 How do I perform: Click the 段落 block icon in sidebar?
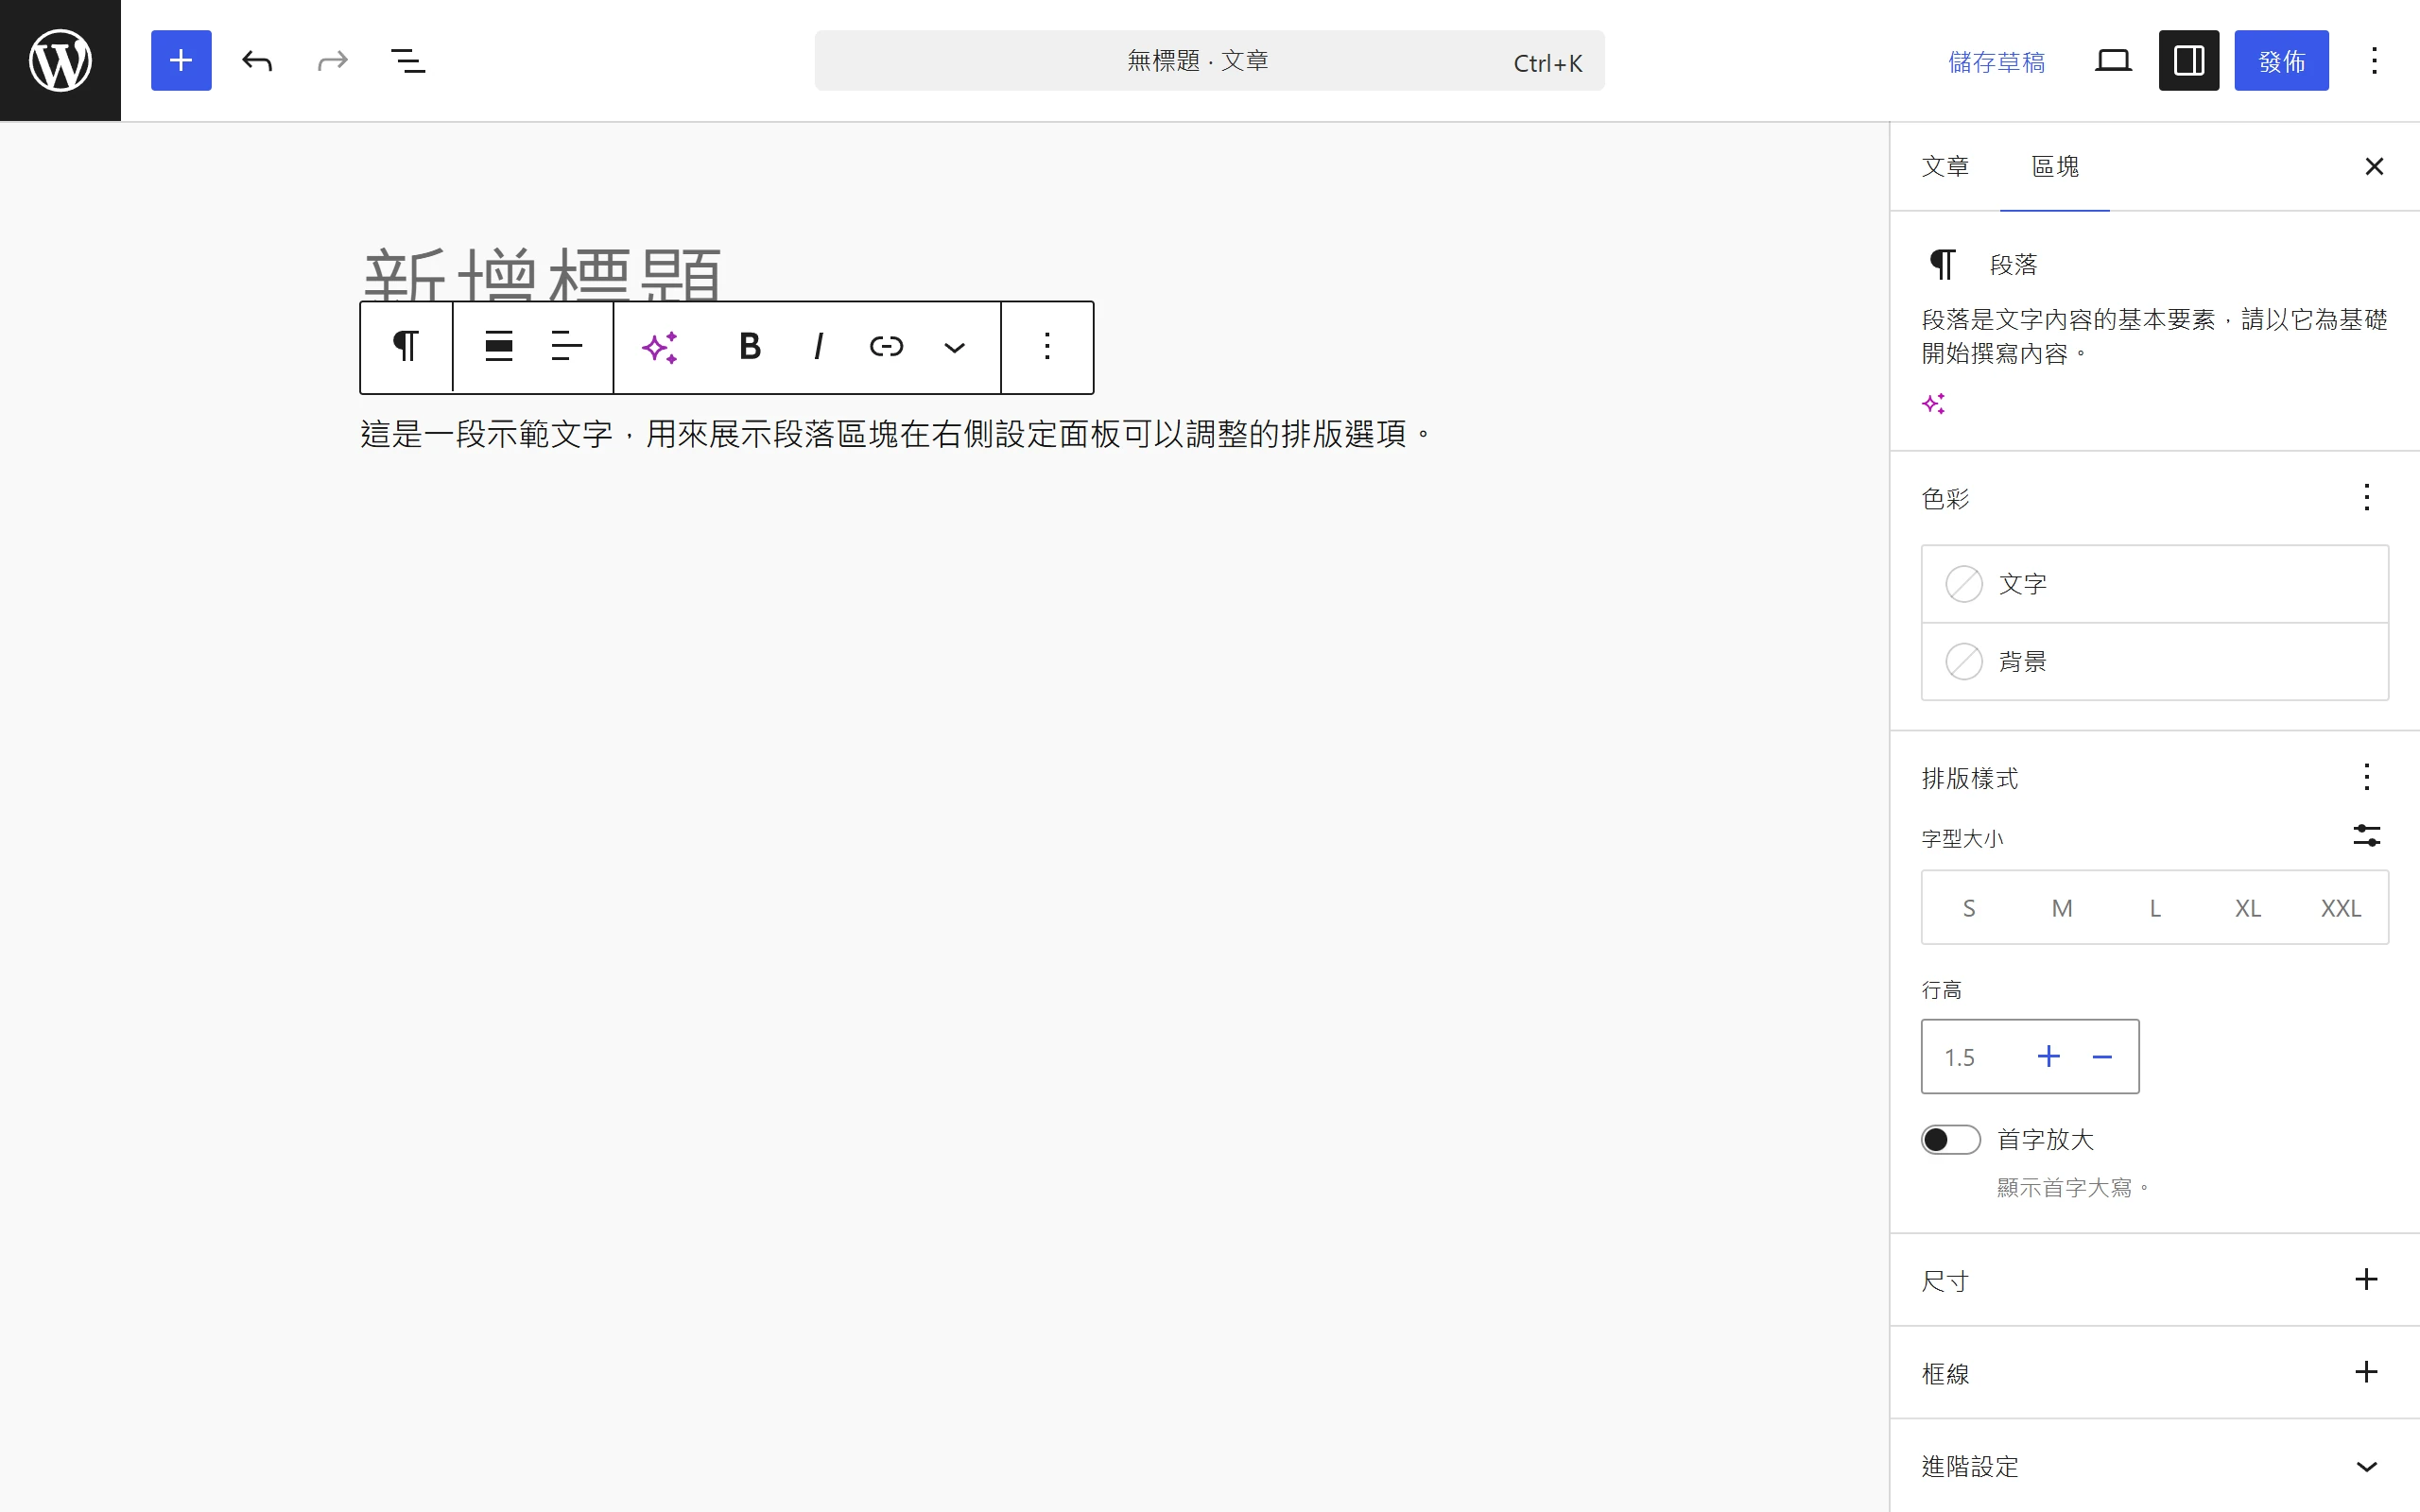click(1942, 264)
